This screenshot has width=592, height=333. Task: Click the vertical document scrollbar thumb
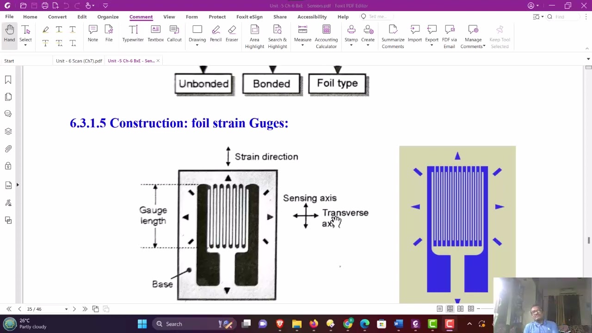tap(588, 240)
